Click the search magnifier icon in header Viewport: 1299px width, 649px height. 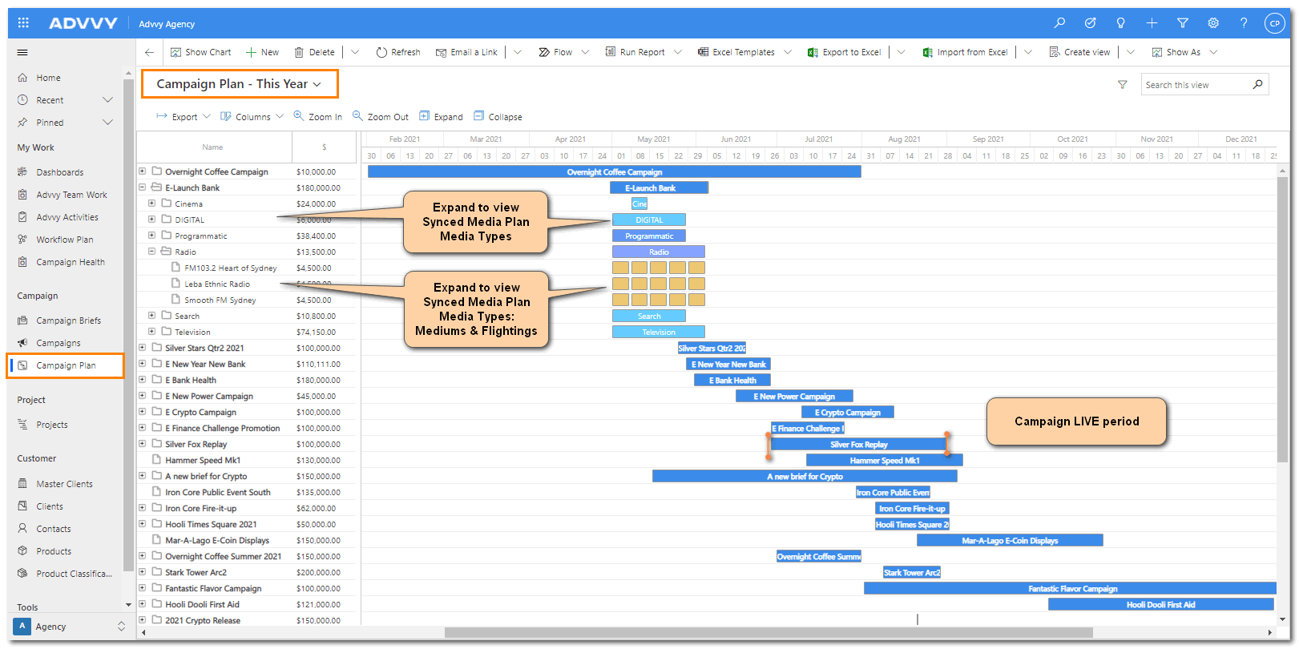[1059, 23]
